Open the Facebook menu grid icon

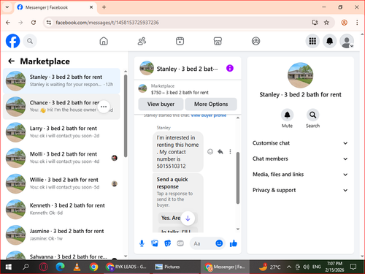[312, 41]
